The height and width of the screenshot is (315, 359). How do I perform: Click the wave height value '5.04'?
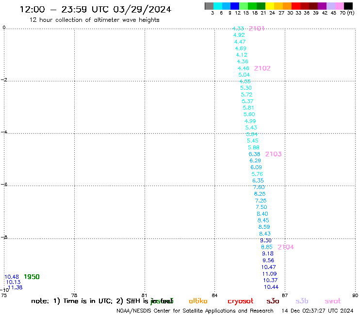[x=244, y=75]
